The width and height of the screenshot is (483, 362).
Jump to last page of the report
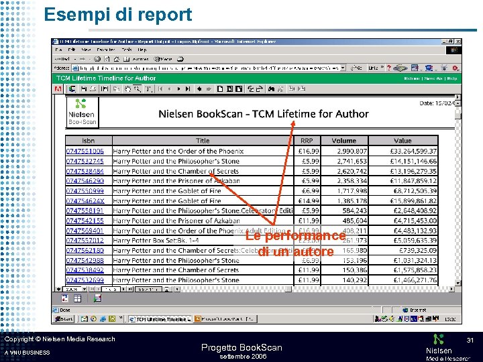point(188,89)
